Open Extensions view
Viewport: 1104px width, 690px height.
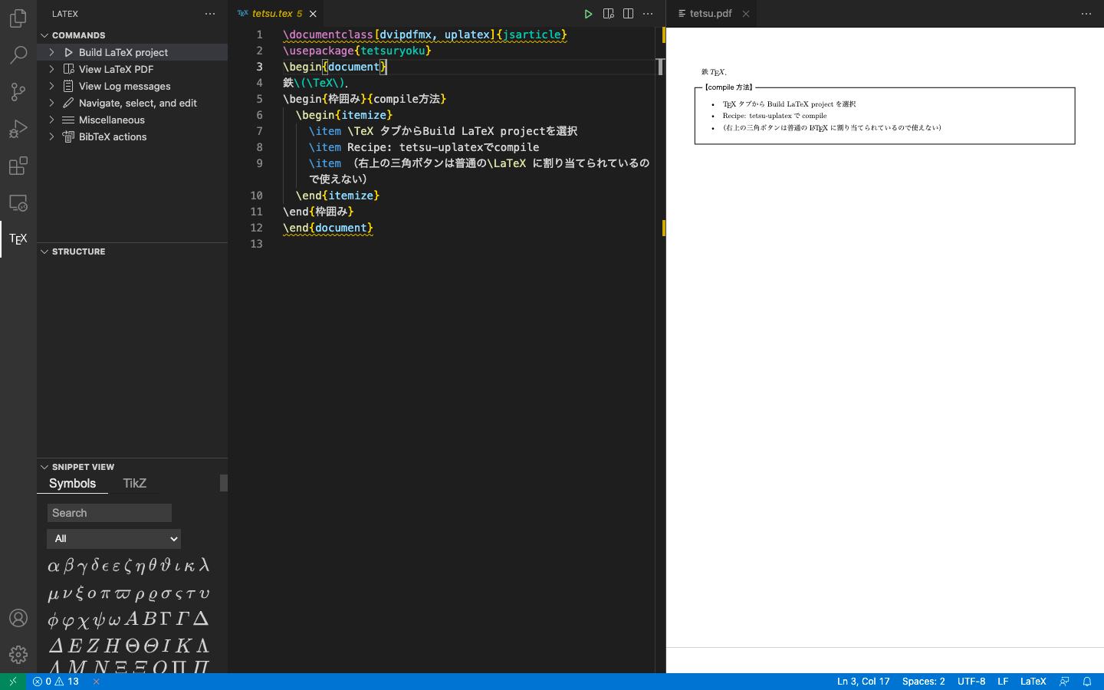[x=18, y=166]
